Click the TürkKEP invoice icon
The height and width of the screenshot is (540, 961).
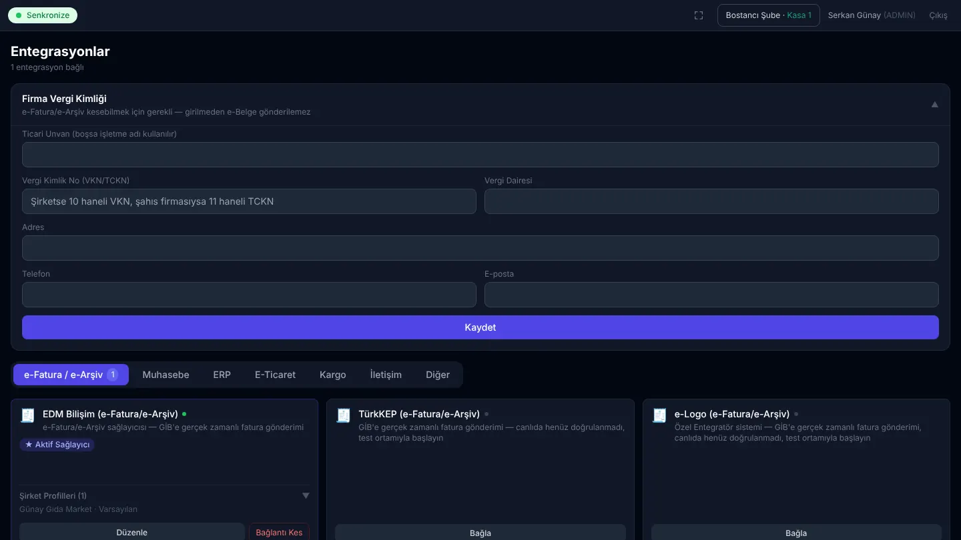343,415
